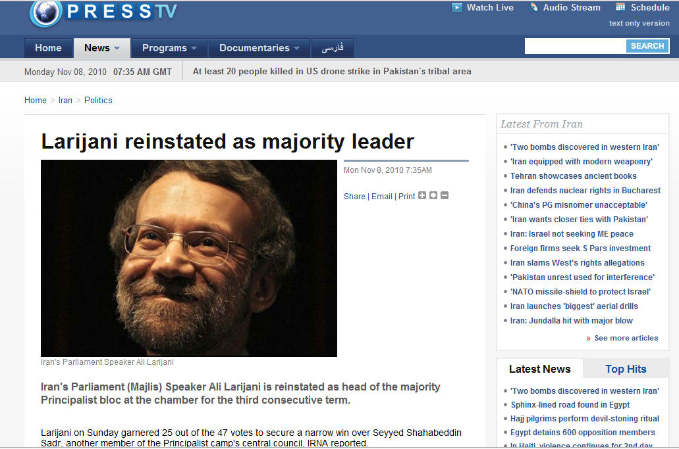Select the Latest News tab
Image resolution: width=679 pixels, height=449 pixels.
[x=539, y=369]
